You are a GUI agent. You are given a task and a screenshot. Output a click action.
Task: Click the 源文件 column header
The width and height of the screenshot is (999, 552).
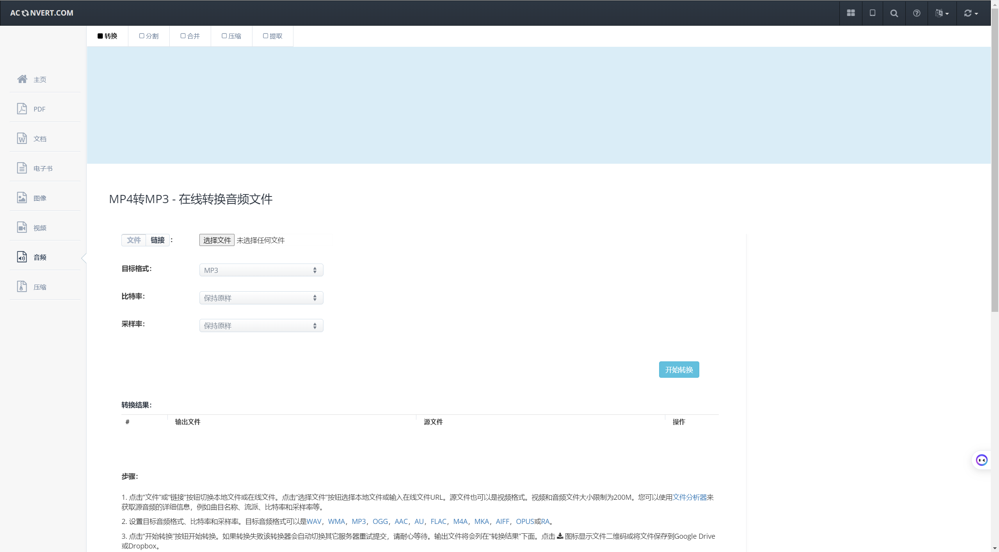(x=433, y=422)
